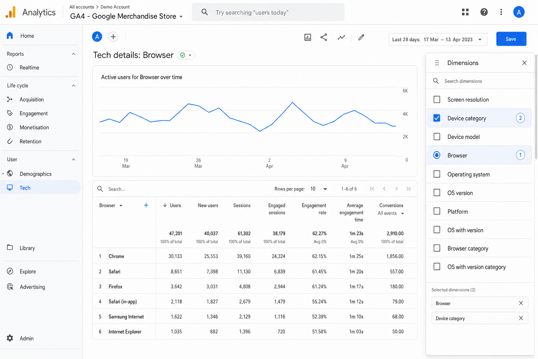Check OS with version category dimension
This screenshot has width=538, height=359.
pos(437,267)
